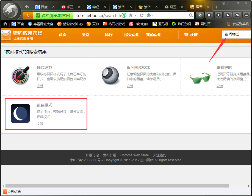Open the Chrome Web Store footer link
The height and width of the screenshot is (196, 252).
[x=134, y=155]
